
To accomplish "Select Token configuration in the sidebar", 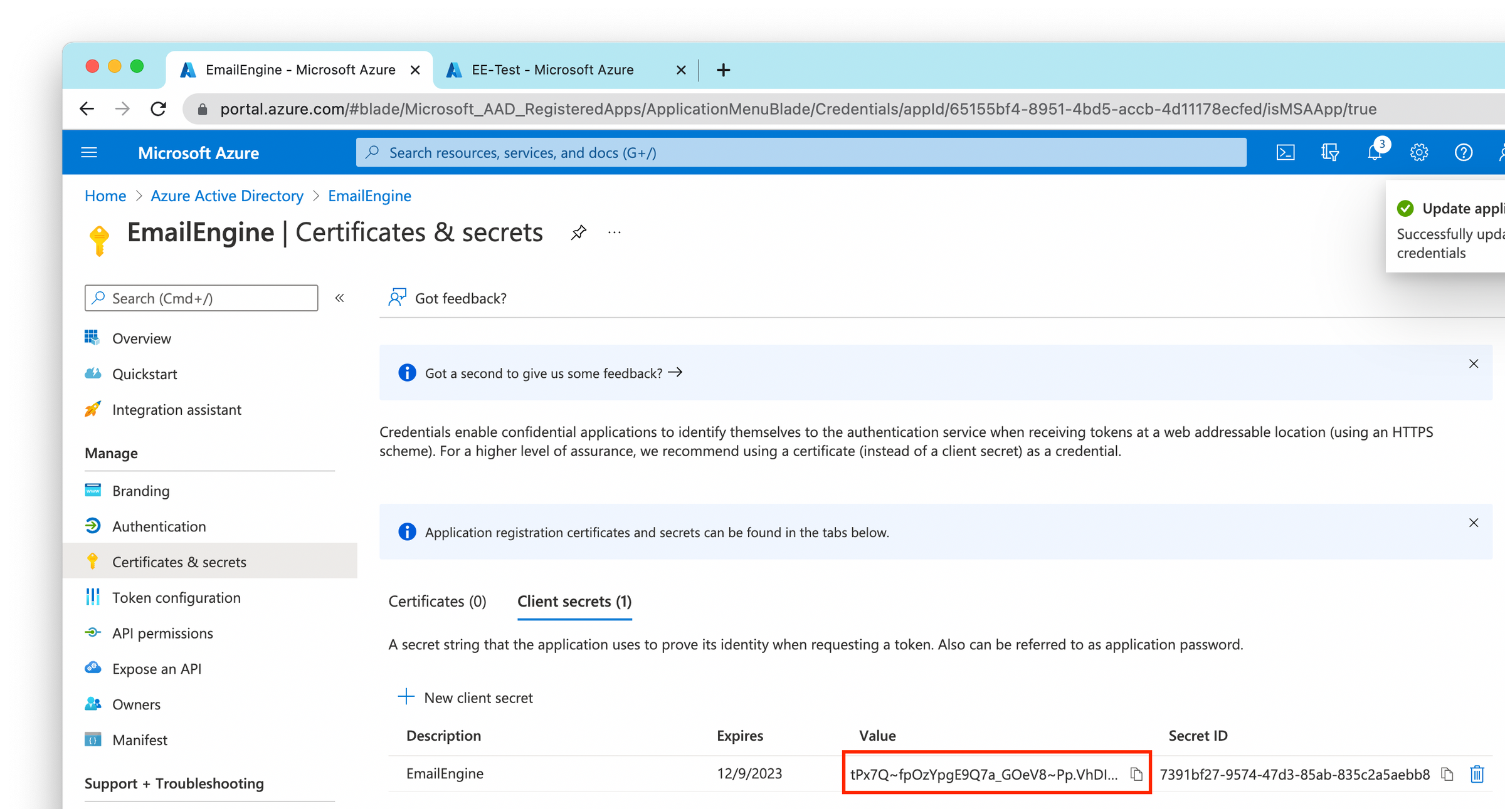I will 176,597.
